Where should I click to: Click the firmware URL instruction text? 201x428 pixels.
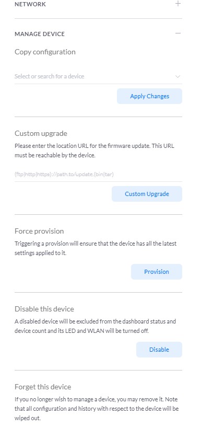coord(94,151)
